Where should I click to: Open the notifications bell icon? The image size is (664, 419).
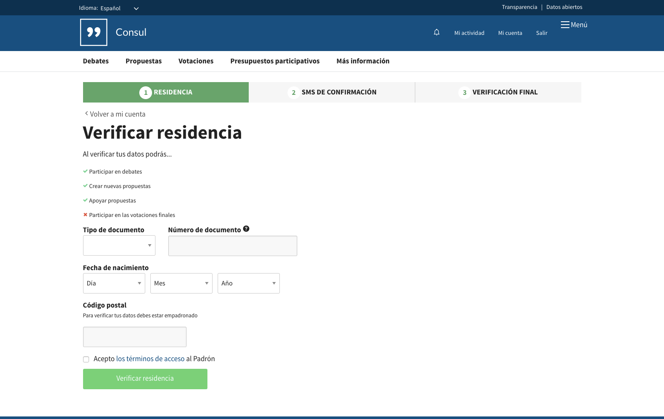coord(437,32)
